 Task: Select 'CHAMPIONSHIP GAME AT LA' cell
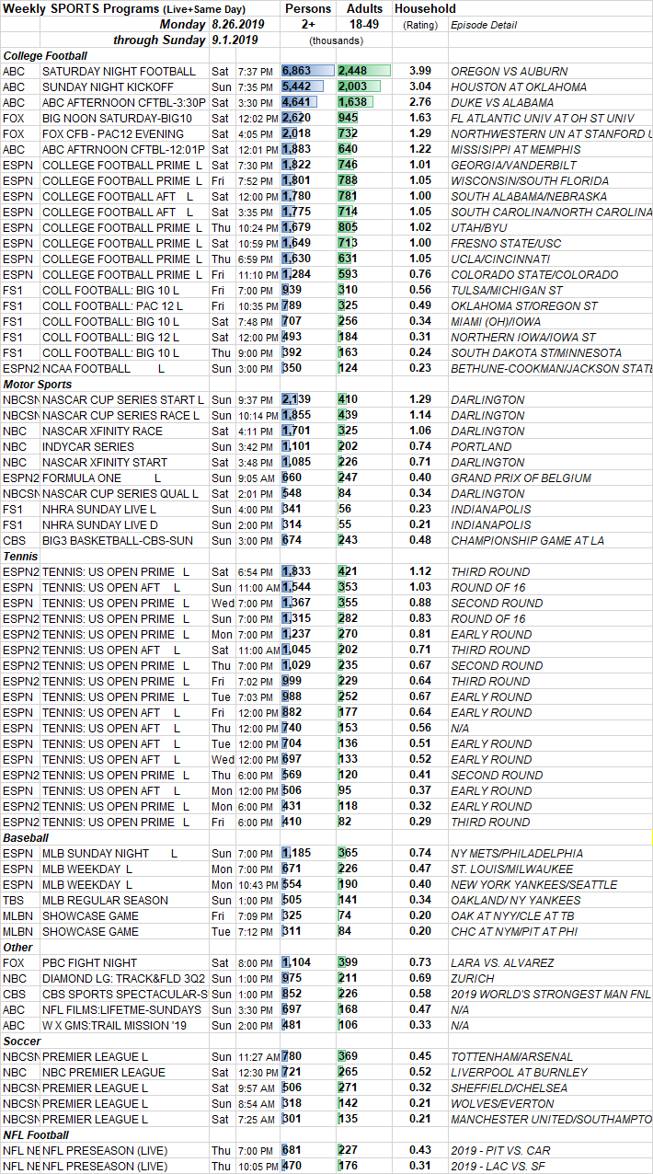pyautogui.click(x=528, y=540)
